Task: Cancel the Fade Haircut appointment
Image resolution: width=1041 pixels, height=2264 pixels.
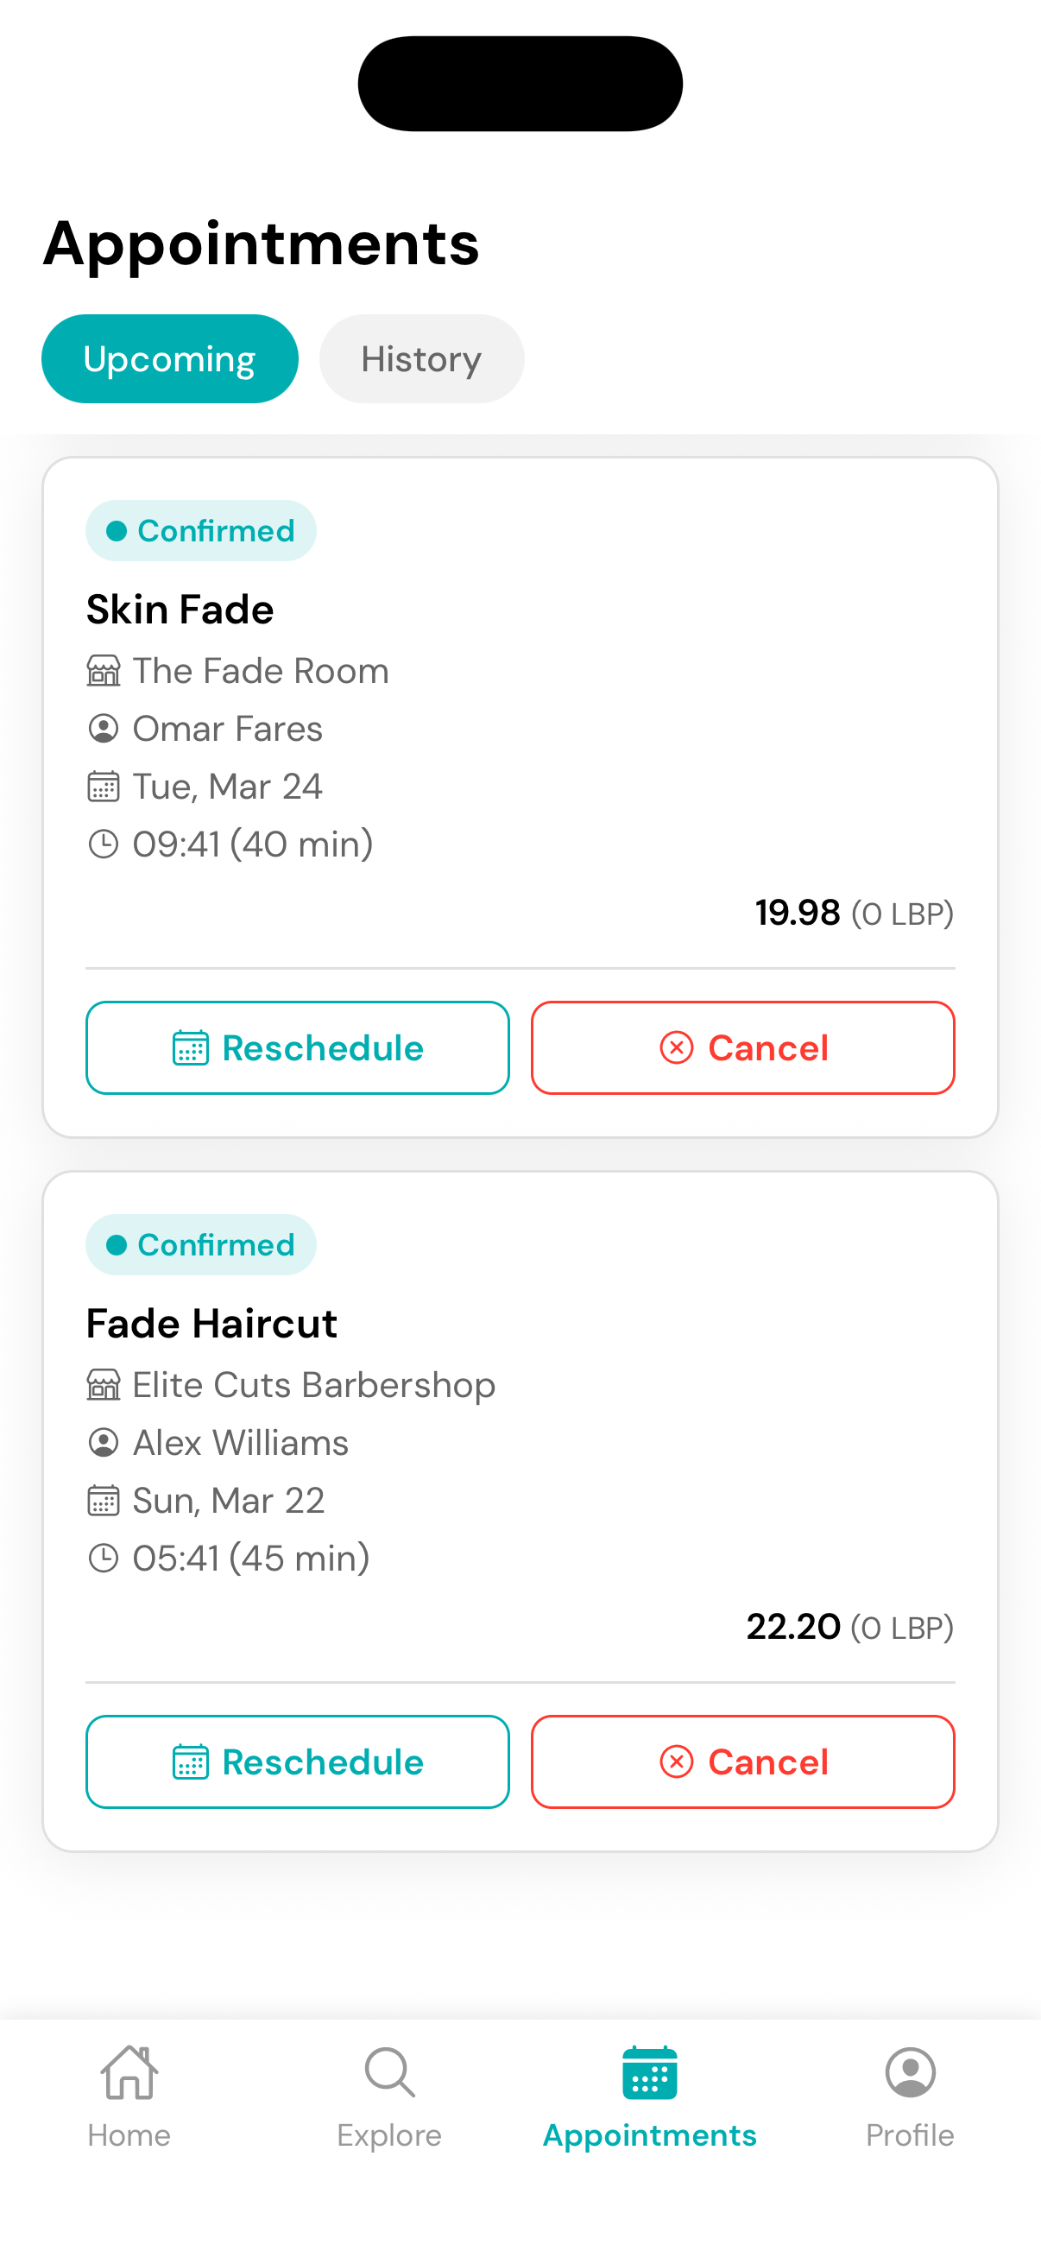Action: [742, 1761]
